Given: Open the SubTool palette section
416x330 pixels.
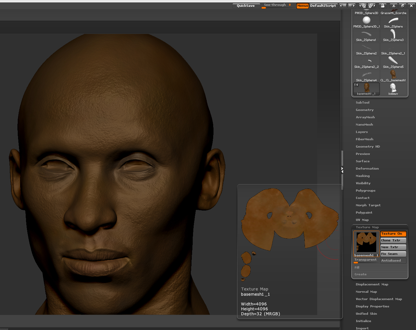Looking at the screenshot, I should (x=362, y=103).
